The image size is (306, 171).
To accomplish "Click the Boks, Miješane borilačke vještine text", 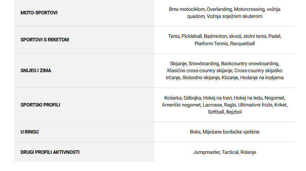I will [x=225, y=132].
